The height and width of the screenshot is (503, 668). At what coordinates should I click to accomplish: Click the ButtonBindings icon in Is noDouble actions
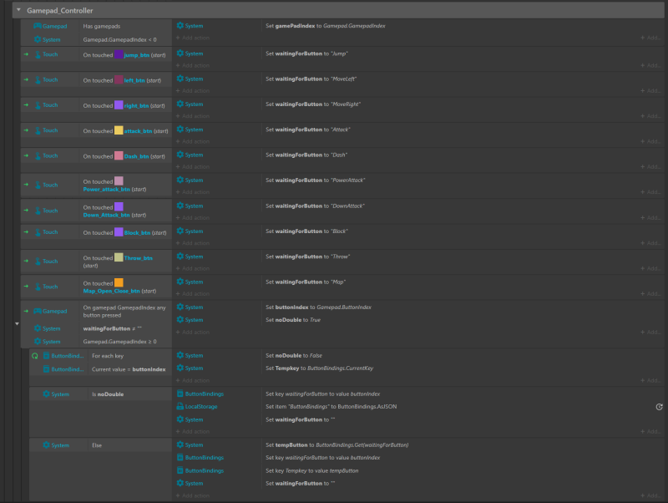click(180, 394)
